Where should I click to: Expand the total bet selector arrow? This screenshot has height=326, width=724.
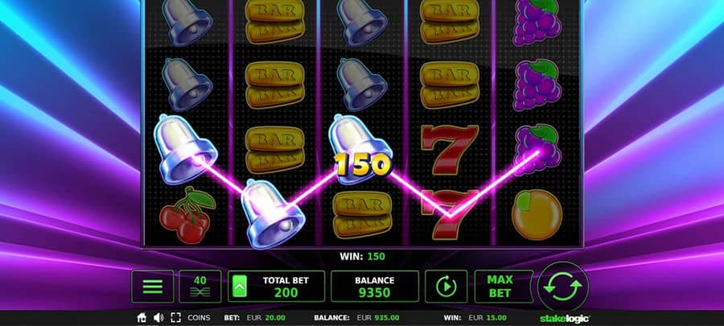point(239,287)
